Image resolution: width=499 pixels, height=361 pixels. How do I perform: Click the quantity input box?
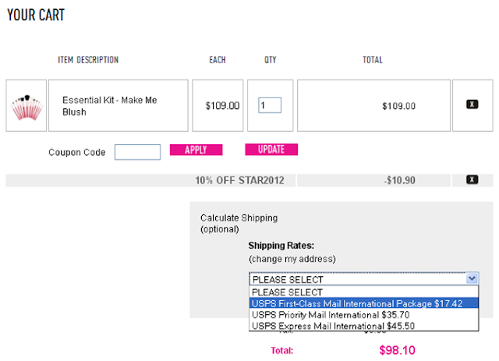[269, 105]
